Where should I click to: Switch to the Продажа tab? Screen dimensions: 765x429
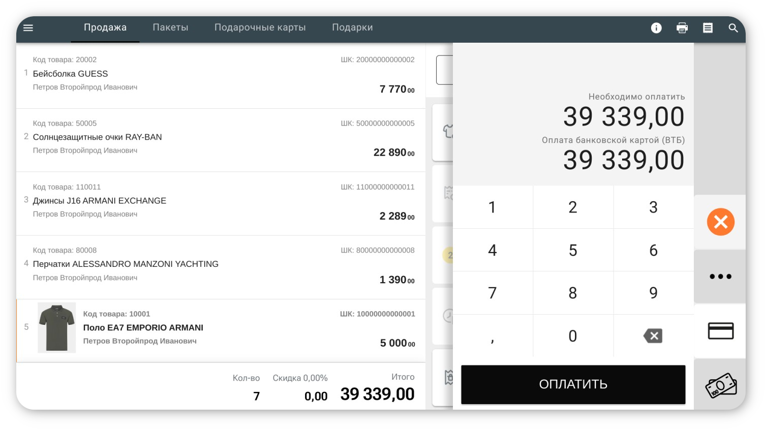coord(105,27)
